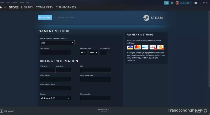Open the LIBRARY tab
Screen dimensions: 210x115
click(x=27, y=7)
